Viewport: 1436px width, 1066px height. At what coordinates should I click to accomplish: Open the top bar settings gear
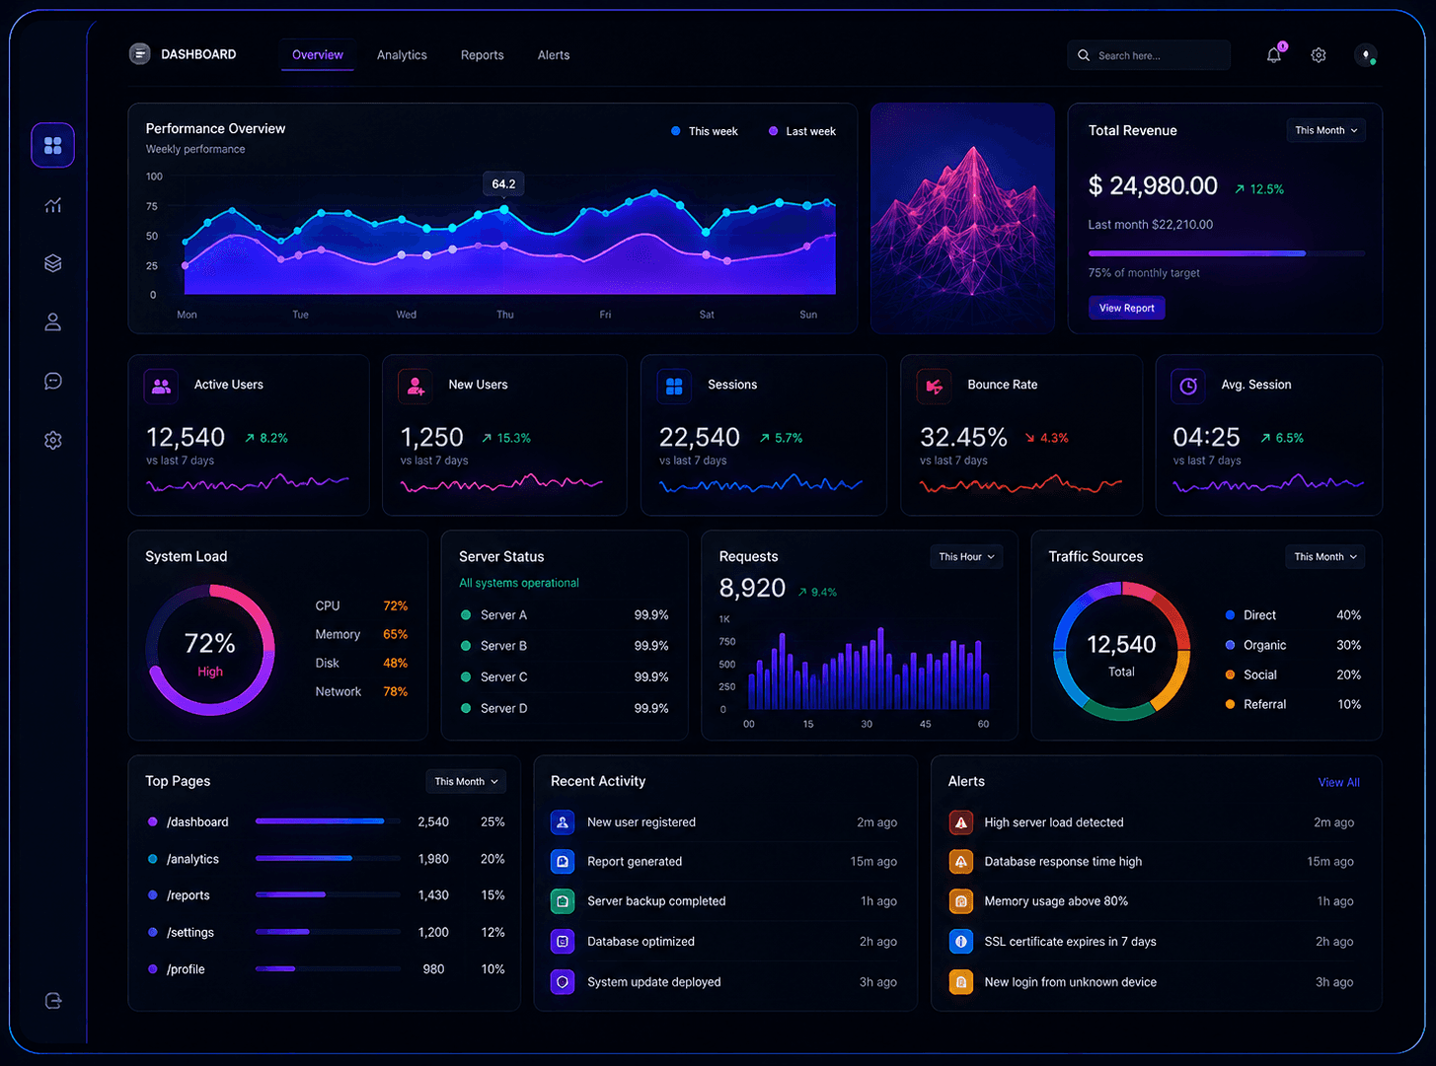point(1319,55)
